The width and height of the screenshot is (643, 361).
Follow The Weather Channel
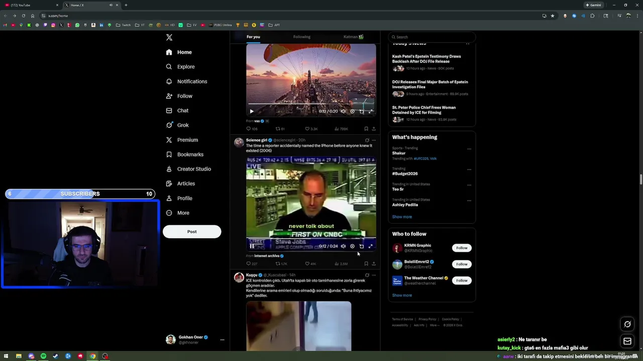[x=462, y=280]
